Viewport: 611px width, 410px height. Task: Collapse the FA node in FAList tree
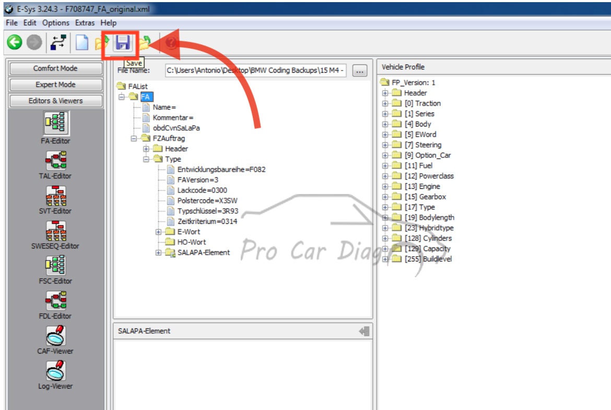tap(122, 97)
